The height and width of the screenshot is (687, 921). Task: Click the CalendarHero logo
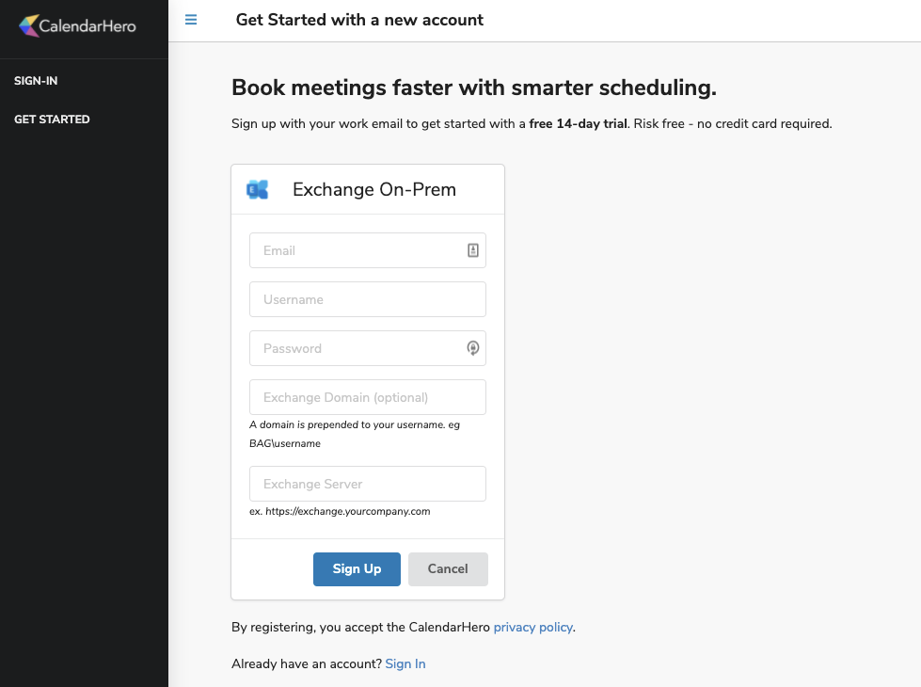pyautogui.click(x=77, y=25)
